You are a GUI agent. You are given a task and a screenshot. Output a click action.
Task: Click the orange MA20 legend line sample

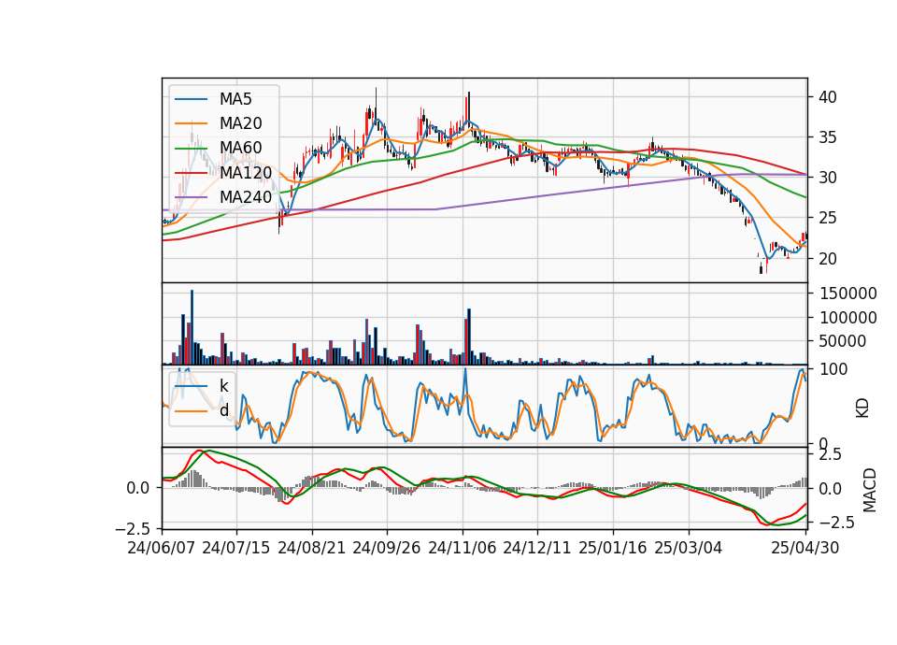tap(191, 123)
